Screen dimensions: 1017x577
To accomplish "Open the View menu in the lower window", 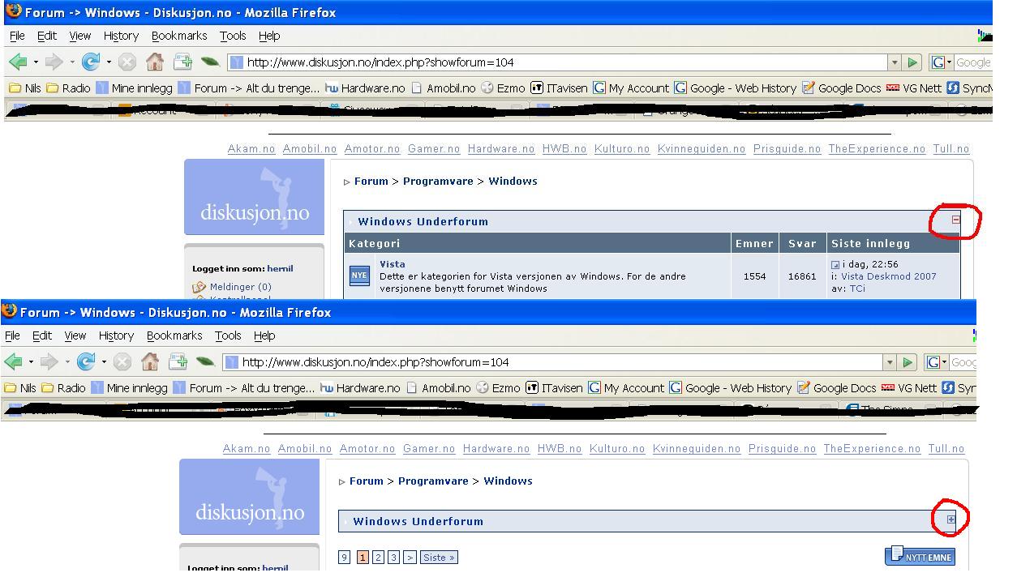I will [75, 336].
